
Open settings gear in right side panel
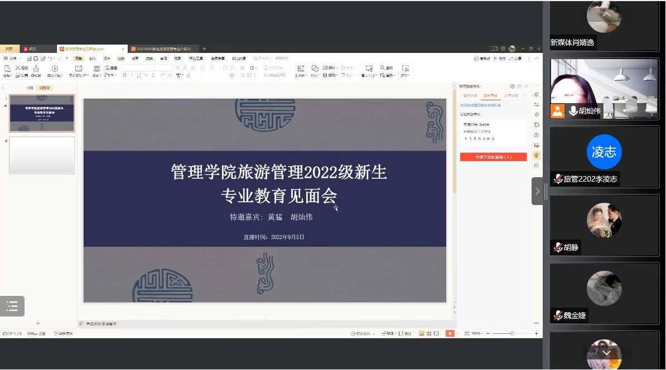(x=513, y=86)
